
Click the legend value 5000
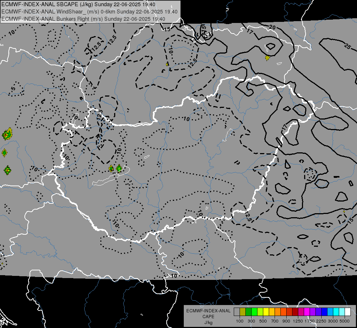point(345,321)
